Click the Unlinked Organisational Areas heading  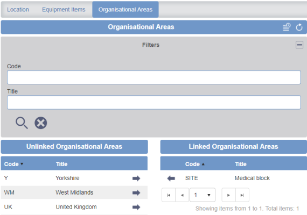point(74,147)
